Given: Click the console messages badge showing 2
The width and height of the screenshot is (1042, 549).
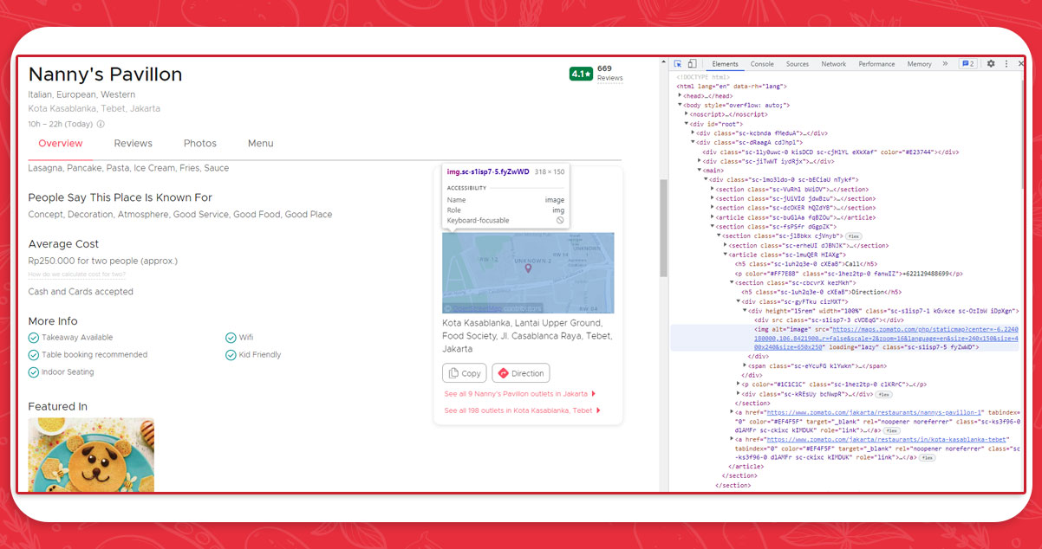Looking at the screenshot, I should 967,64.
